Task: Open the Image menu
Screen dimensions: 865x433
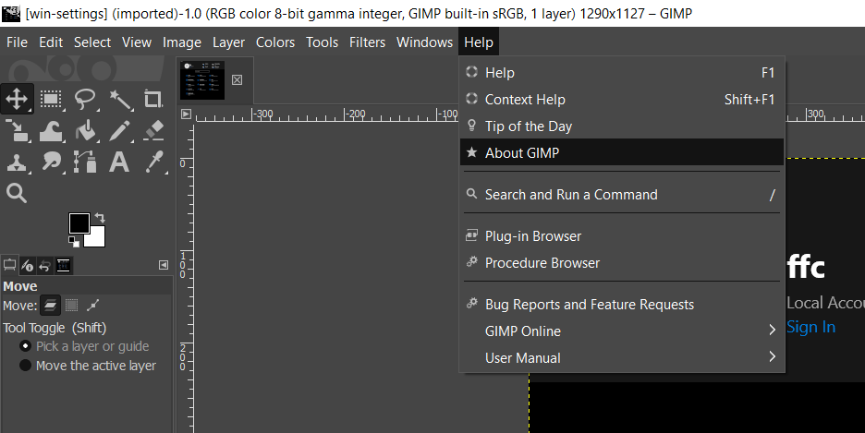Action: 181,42
